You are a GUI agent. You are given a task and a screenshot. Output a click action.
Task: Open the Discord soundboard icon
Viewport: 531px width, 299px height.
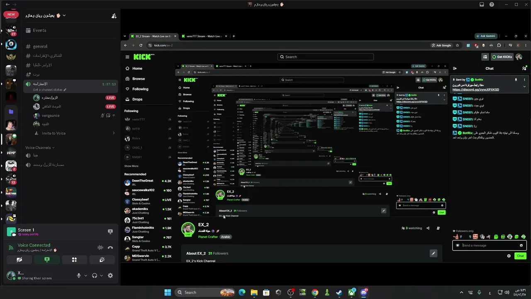[x=102, y=260]
